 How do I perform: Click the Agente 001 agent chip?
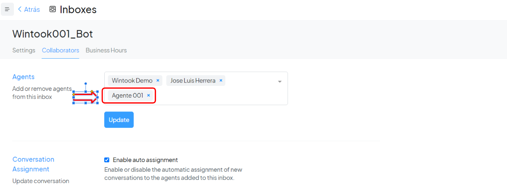pyautogui.click(x=127, y=95)
